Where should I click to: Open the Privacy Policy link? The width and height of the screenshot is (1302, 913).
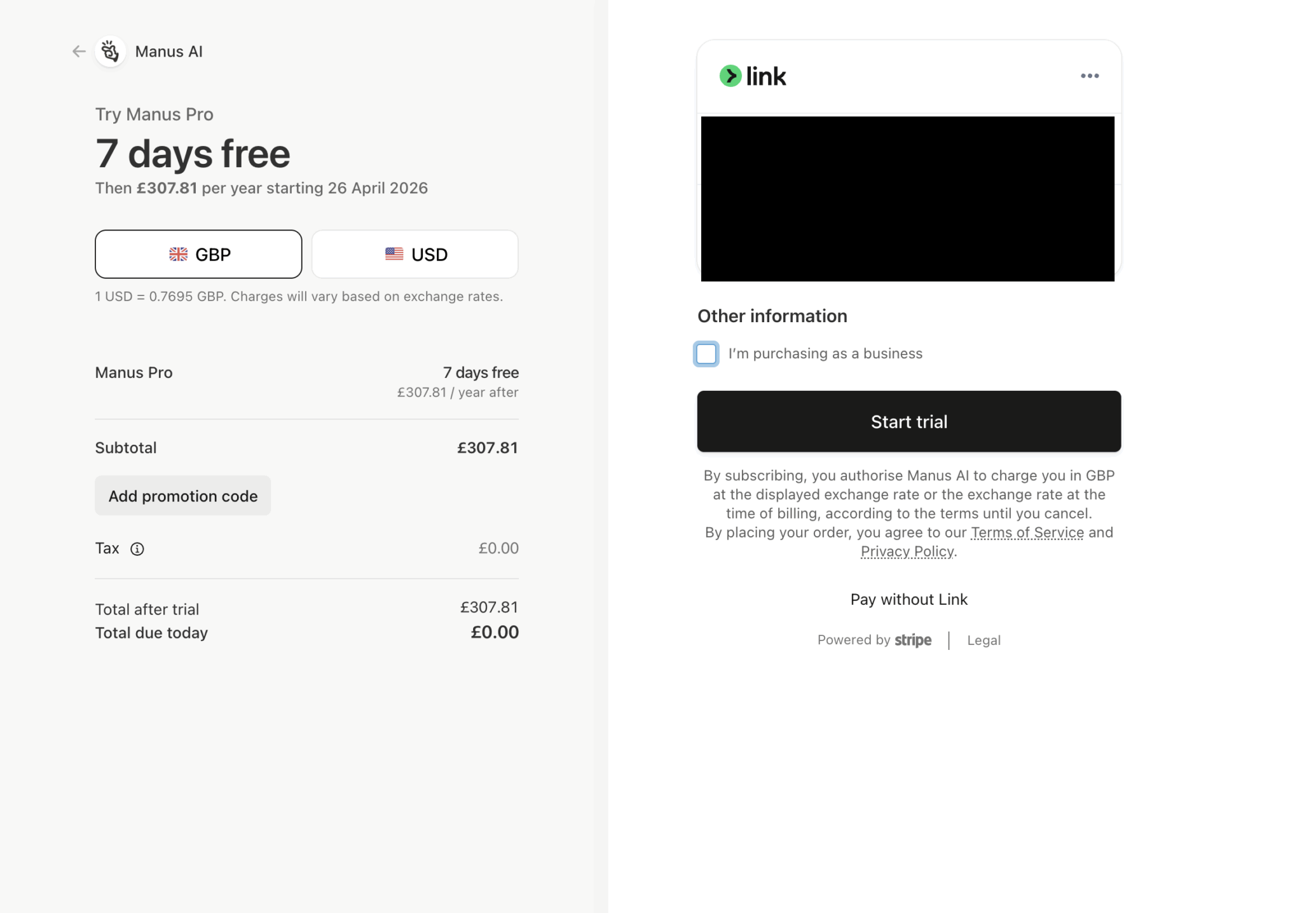point(907,551)
